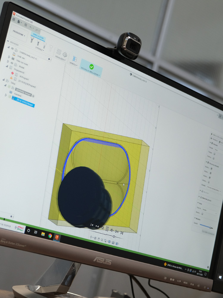Select the Pan hand tool
This screenshot has width=223, height=298.
[x=99, y=239]
